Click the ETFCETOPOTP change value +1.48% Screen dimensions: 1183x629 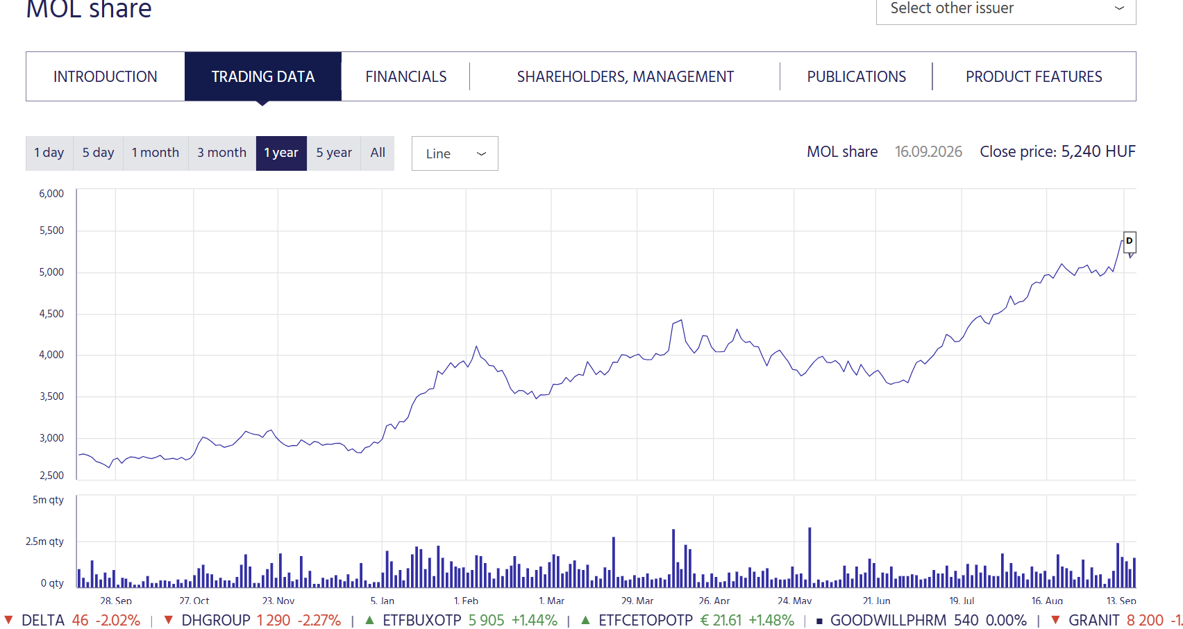pos(771,620)
